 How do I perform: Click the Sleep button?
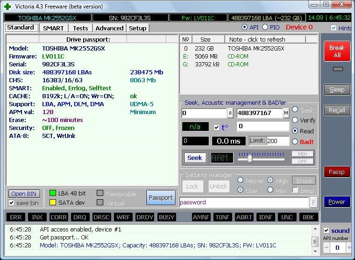(x=337, y=90)
